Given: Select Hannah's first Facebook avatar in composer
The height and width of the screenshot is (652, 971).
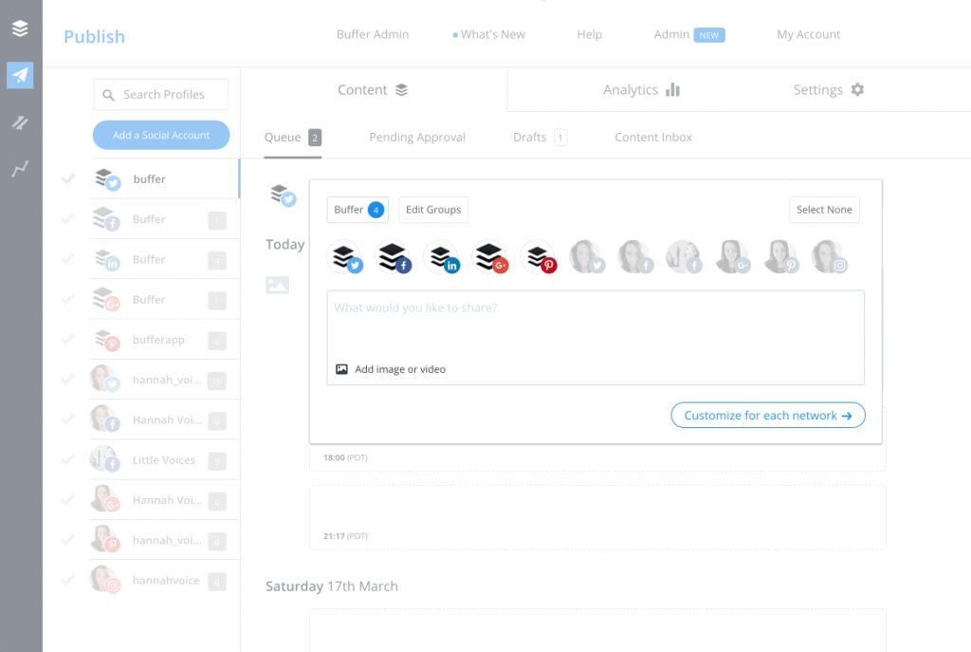Looking at the screenshot, I should tap(635, 257).
